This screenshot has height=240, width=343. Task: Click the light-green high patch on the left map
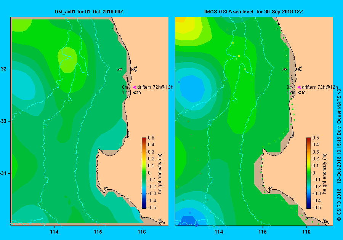pos(67,60)
